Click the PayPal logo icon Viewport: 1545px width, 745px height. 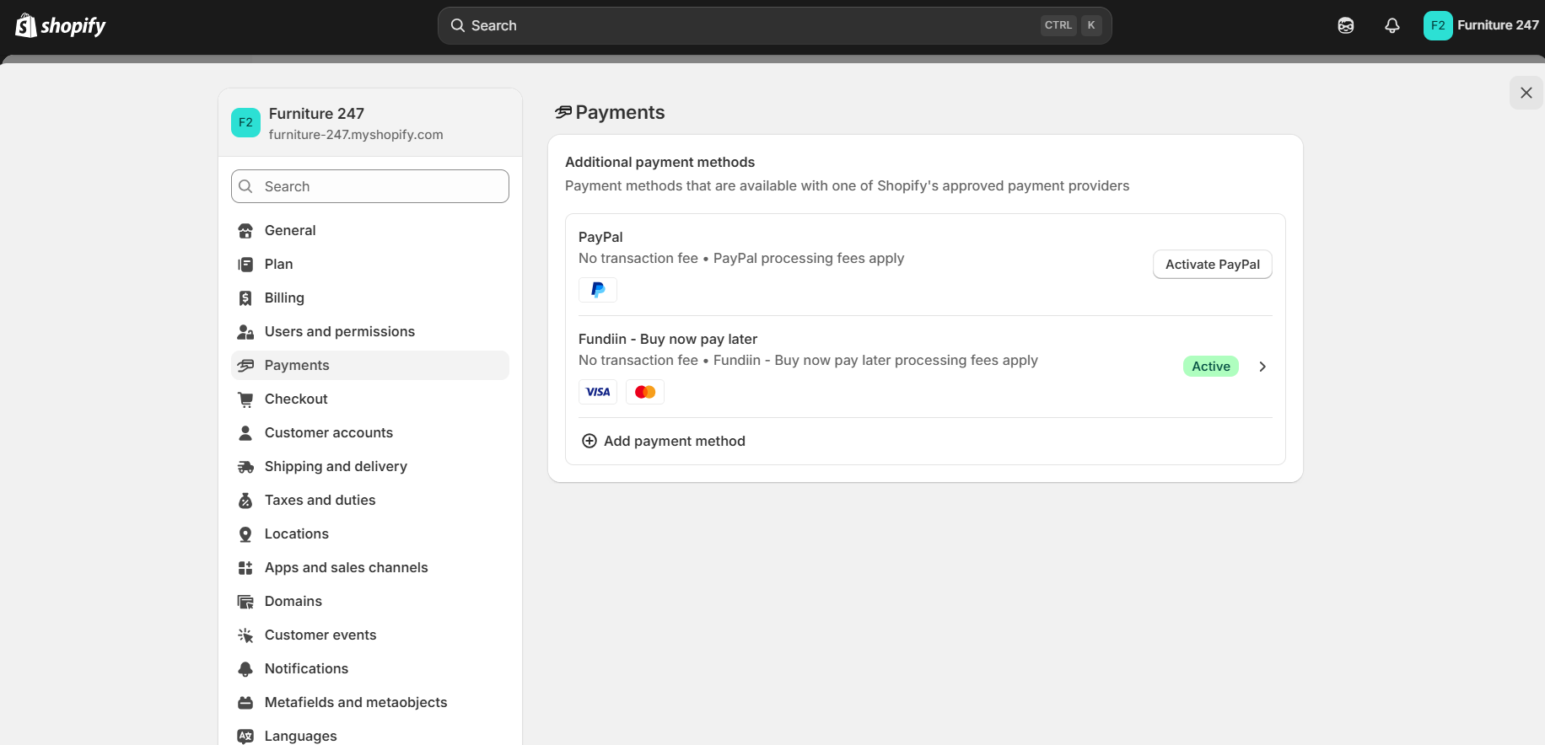tap(598, 290)
